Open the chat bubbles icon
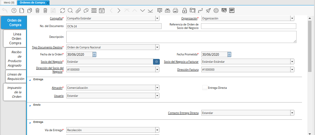 [x=86, y=11]
